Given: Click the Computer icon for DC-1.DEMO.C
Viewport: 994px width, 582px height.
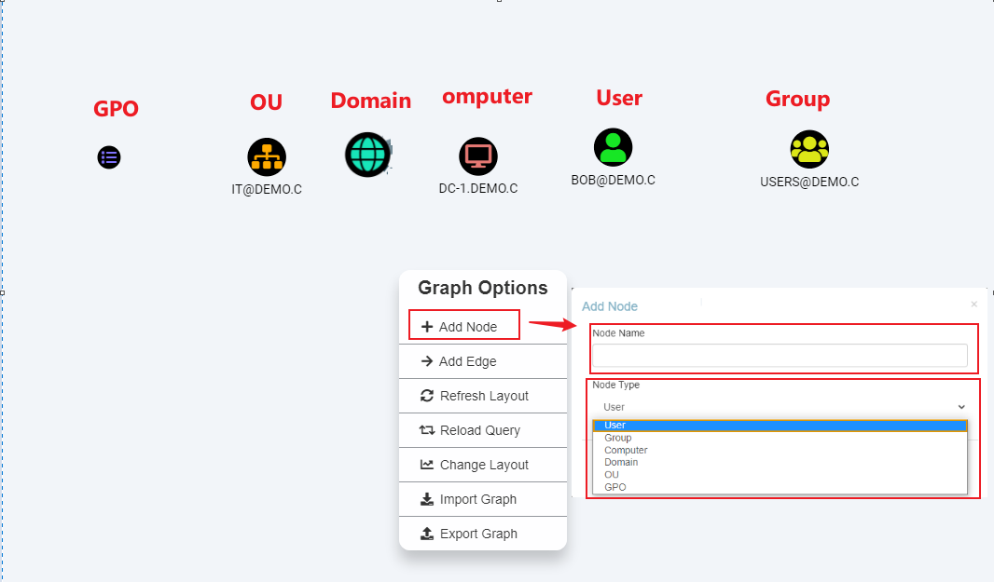Looking at the screenshot, I should (x=477, y=156).
